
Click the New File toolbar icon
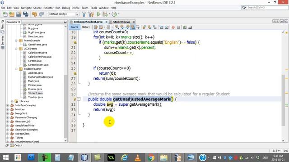tap(5, 14)
